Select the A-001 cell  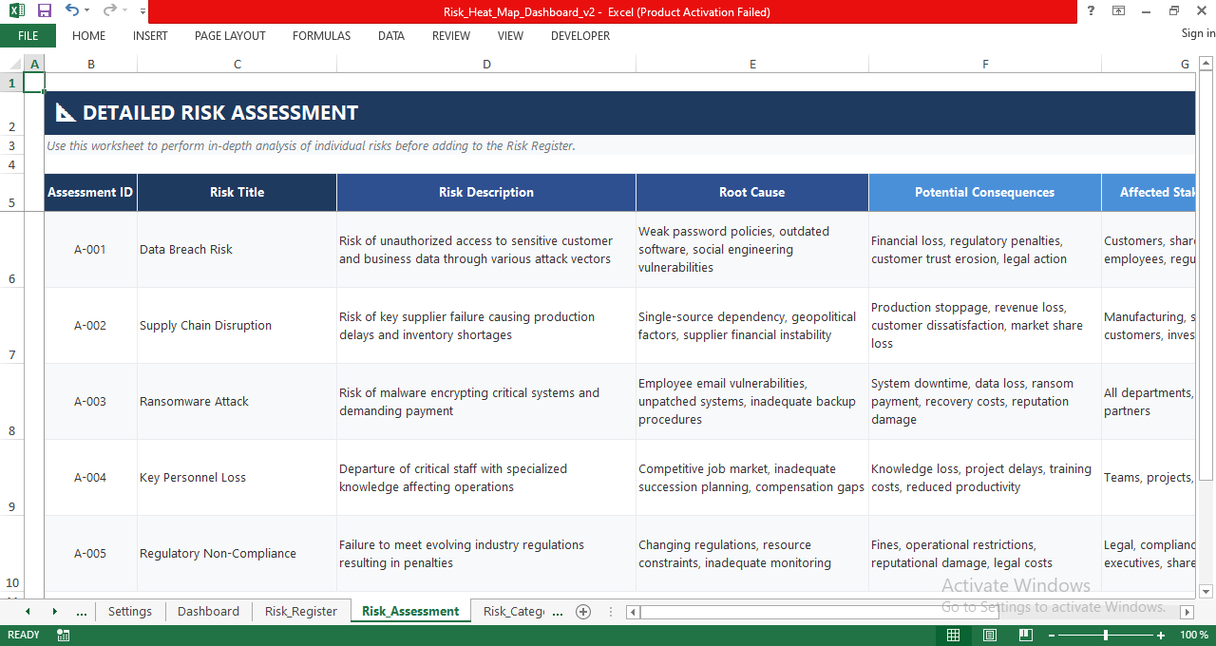point(90,250)
